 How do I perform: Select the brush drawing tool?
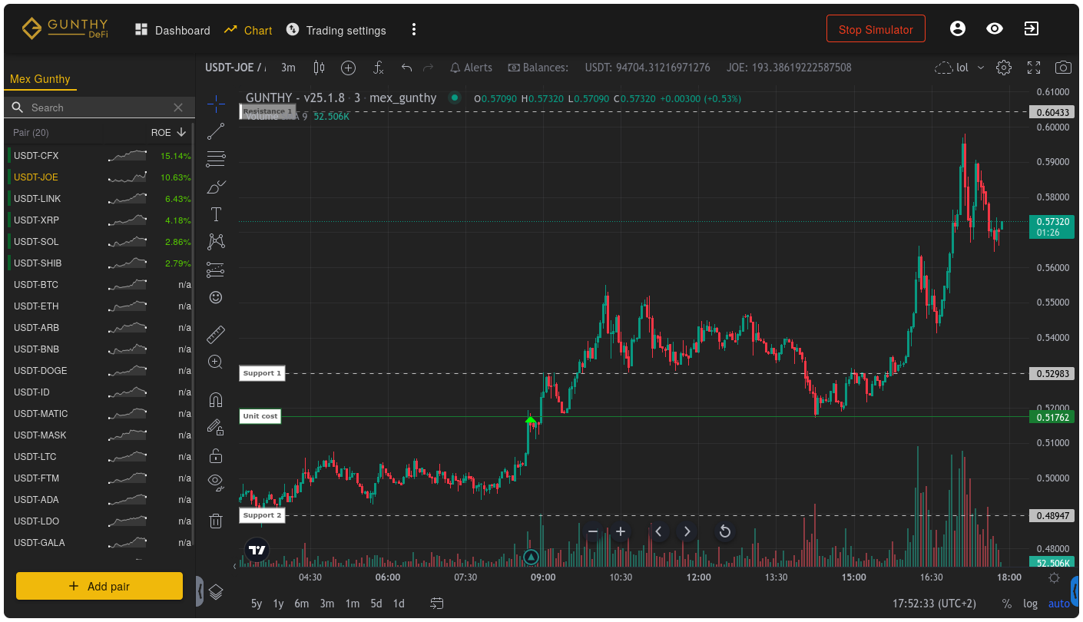216,187
